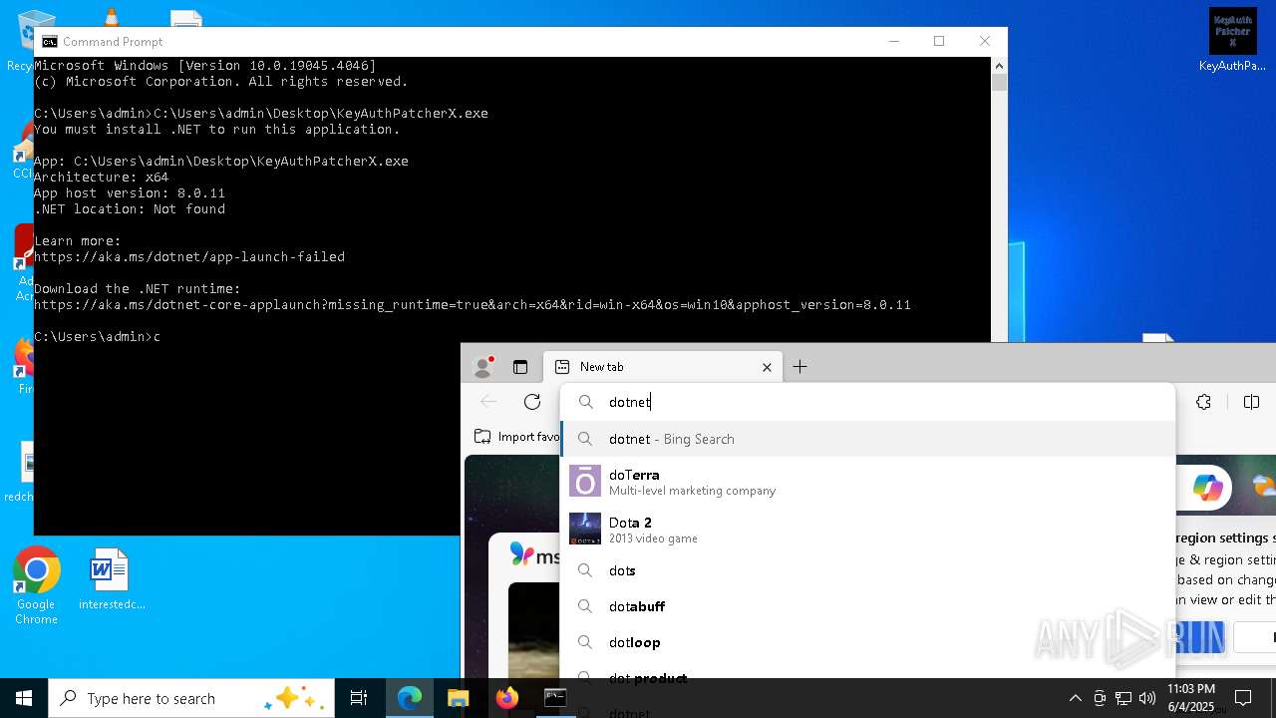The image size is (1276, 718).
Task: Open Copilot icon in Edge page
Action: pos(1208,488)
